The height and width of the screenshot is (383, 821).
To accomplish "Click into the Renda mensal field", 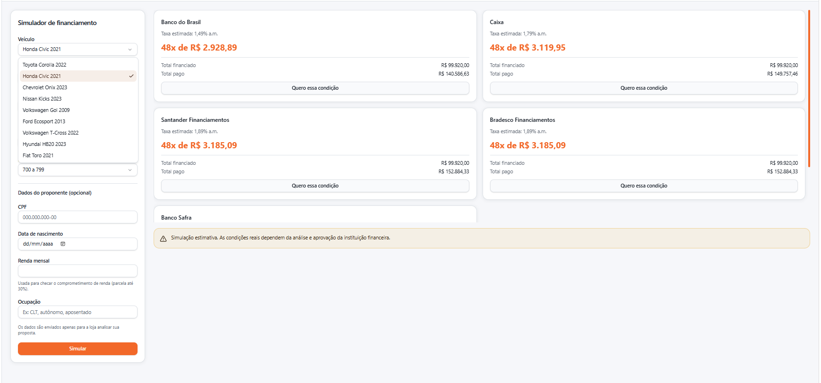I will pos(78,271).
